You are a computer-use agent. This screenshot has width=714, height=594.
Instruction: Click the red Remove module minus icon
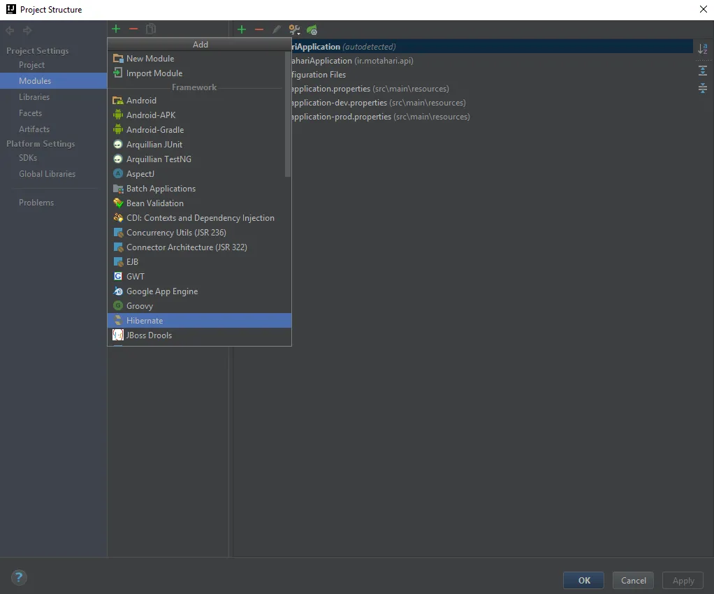click(133, 29)
